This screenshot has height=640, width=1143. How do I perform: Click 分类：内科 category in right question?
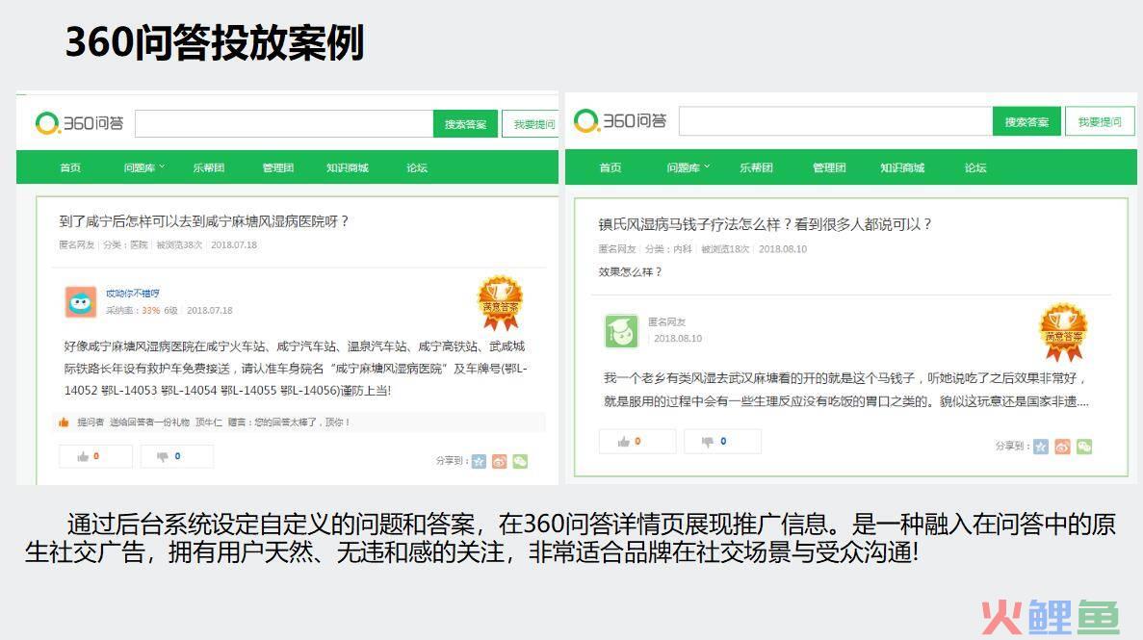[668, 248]
